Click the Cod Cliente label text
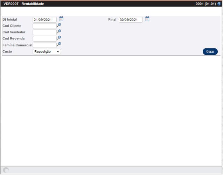The width and height of the screenshot is (223, 175). tap(12, 26)
